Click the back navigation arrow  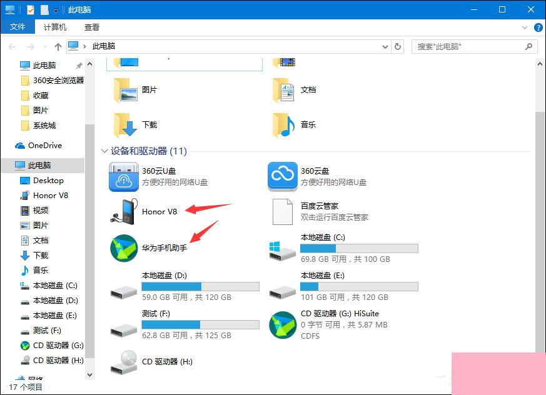point(12,47)
